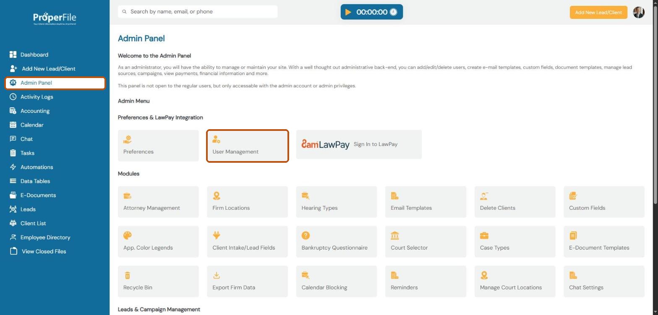This screenshot has width=658, height=315.
Task: Click the Export Firm Data download icon
Action: (x=217, y=276)
